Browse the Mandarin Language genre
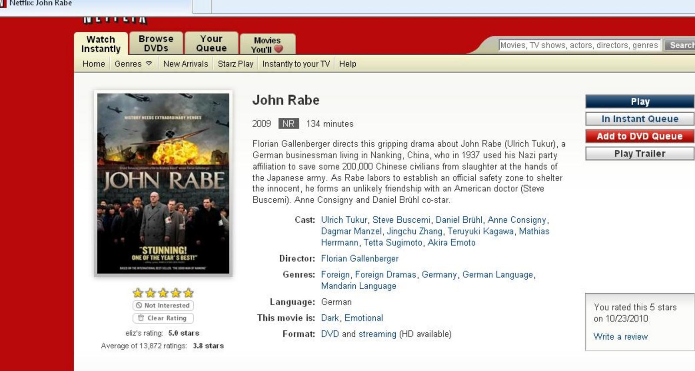The image size is (695, 371). [x=359, y=286]
